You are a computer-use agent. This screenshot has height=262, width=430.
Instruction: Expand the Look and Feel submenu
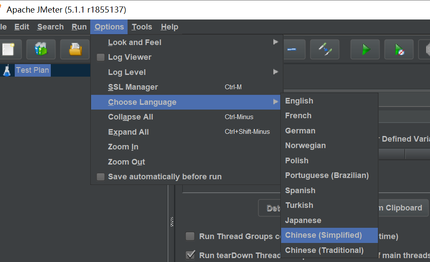(x=186, y=42)
